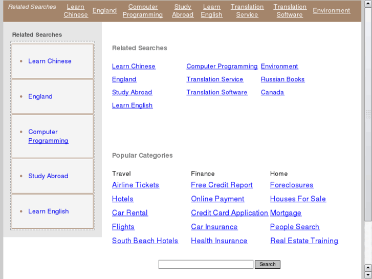This screenshot has width=372, height=279.
Task: Open Mortgage link under Home
Action: click(286, 213)
